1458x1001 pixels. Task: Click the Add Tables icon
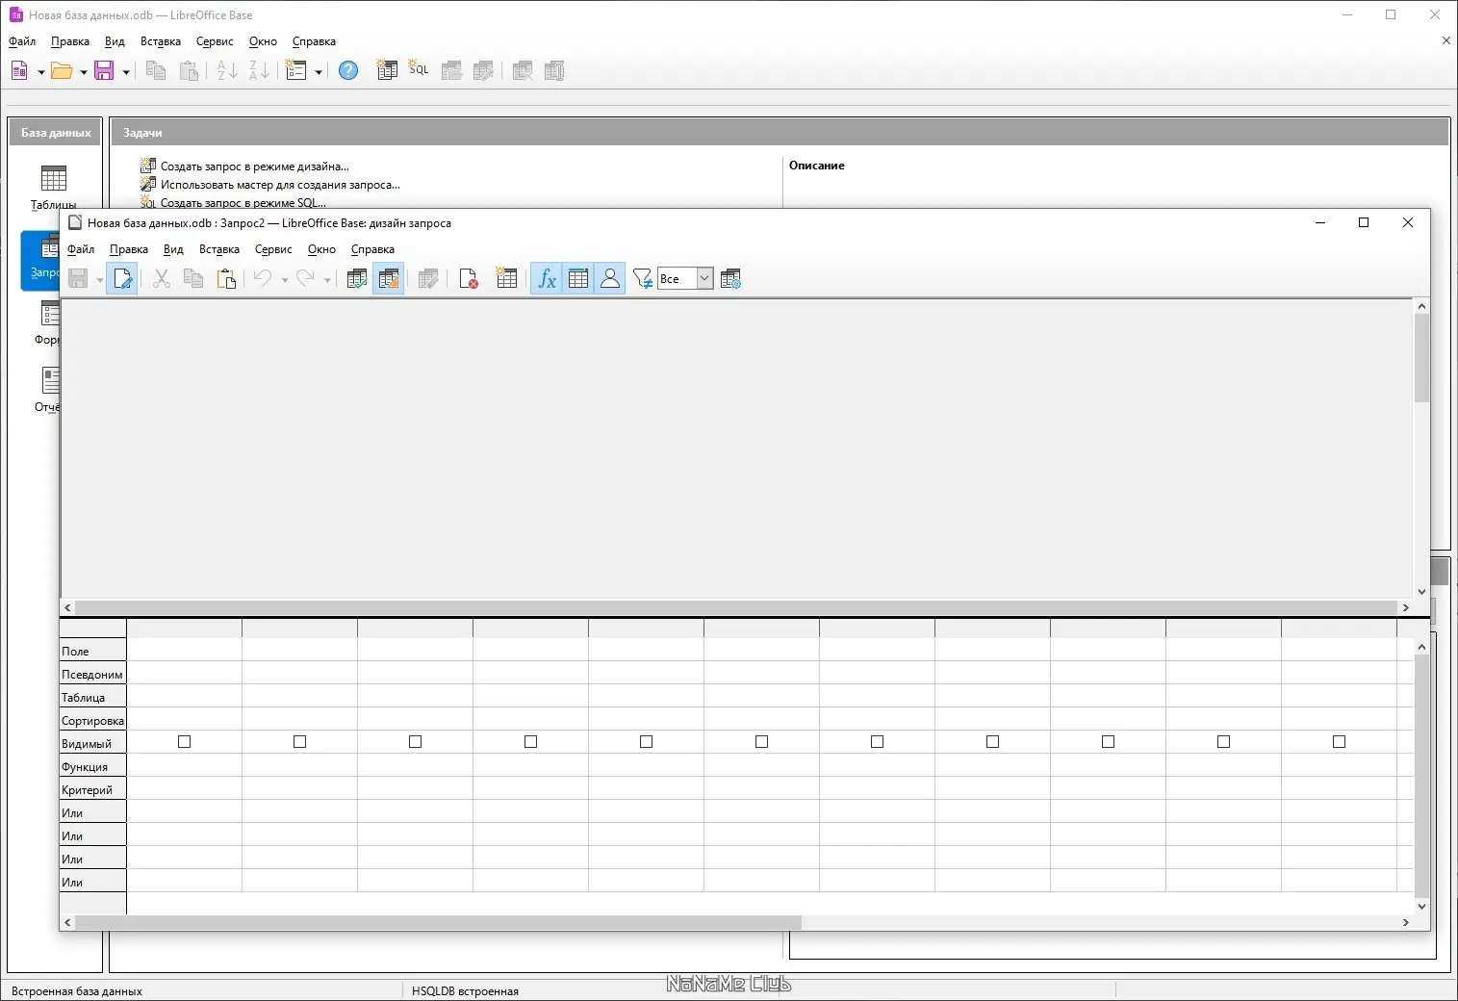(506, 279)
